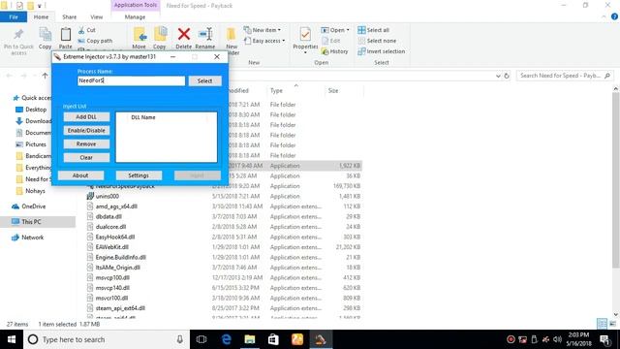620x349 pixels.
Task: Switch to Share ribbon tab
Action: click(69, 17)
